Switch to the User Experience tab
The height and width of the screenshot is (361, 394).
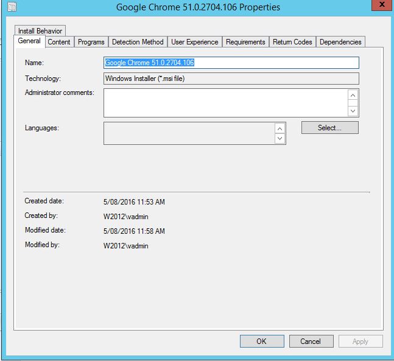(x=195, y=42)
